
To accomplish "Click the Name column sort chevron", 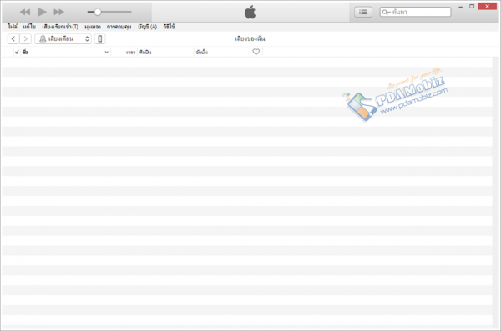I will coord(106,52).
